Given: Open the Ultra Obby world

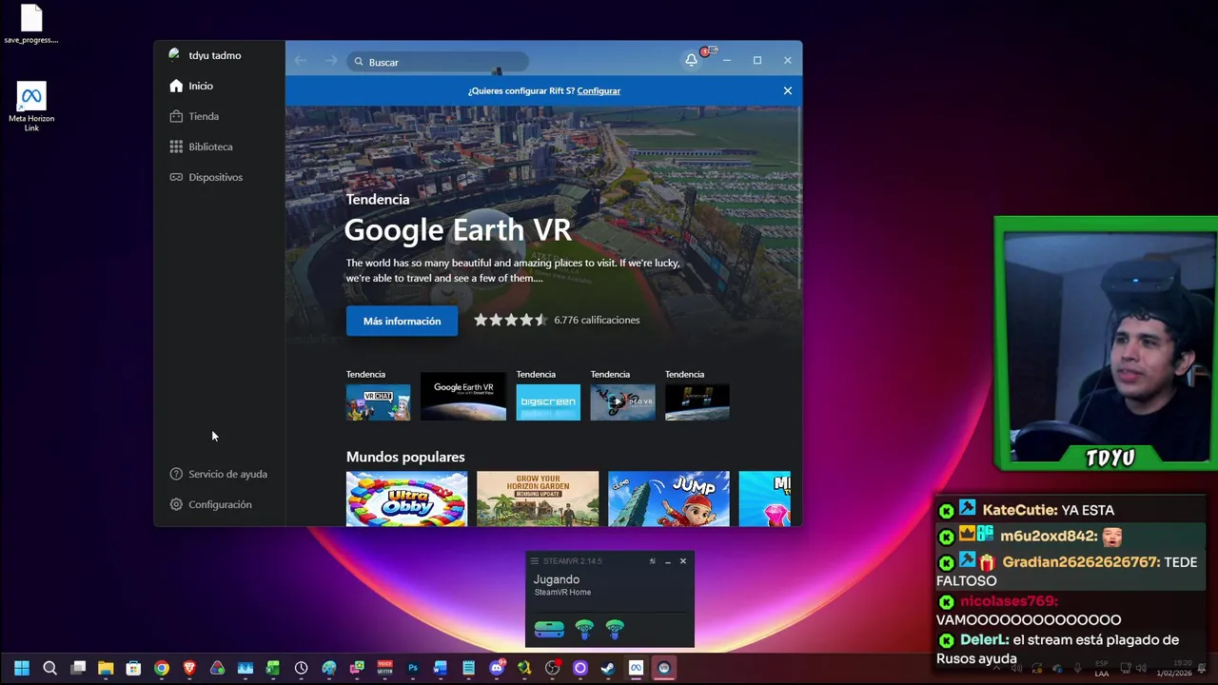Looking at the screenshot, I should click(x=406, y=499).
